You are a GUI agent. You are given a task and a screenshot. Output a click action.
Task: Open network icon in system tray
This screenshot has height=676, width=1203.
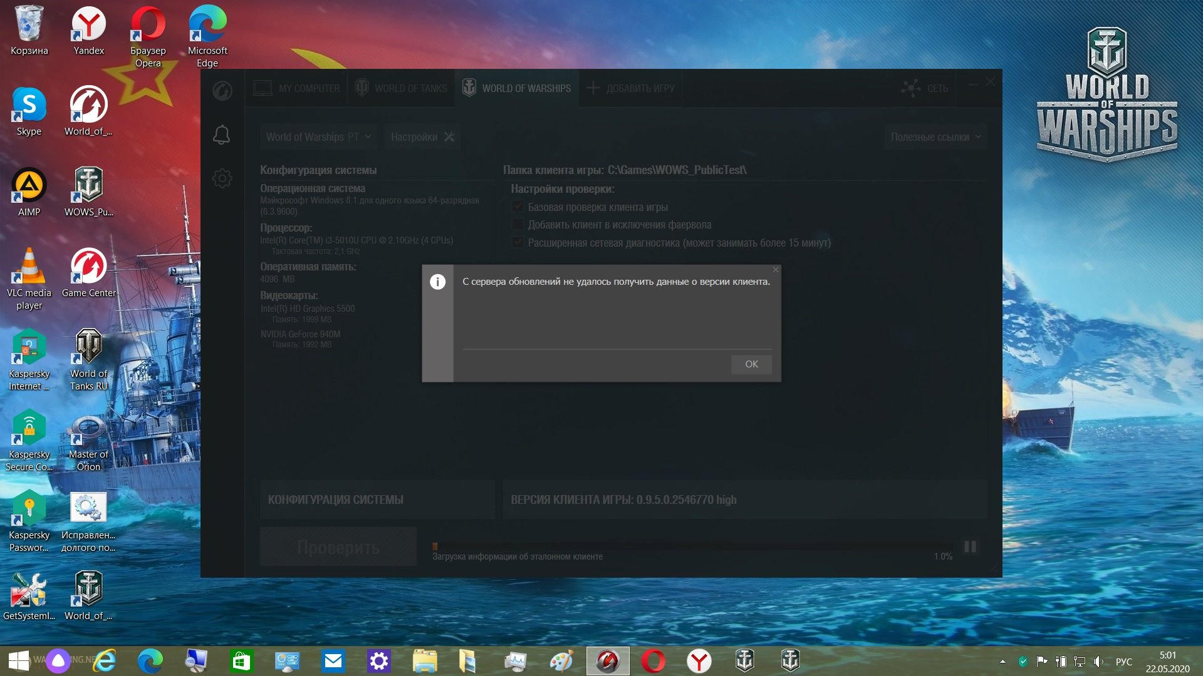[x=1080, y=661]
